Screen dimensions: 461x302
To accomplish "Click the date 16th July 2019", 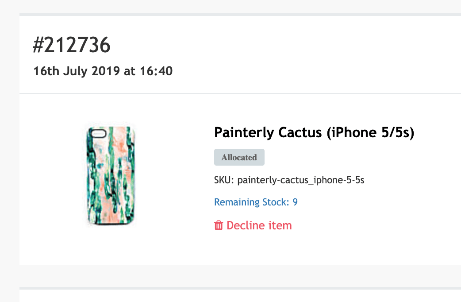I will pos(78,71).
